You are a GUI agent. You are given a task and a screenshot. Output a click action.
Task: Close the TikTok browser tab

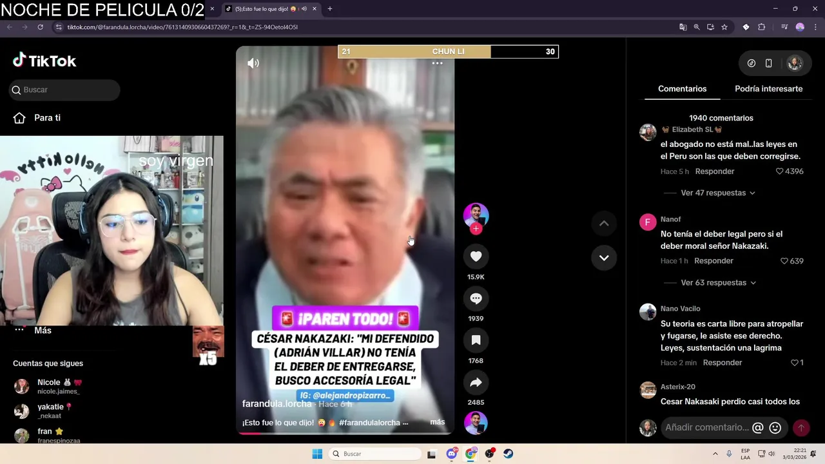coord(315,9)
